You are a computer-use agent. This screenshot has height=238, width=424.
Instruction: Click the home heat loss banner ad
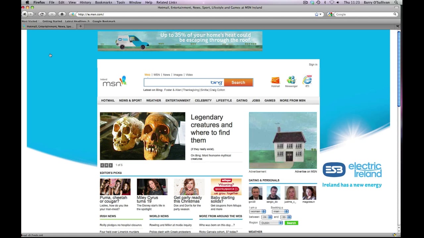(180, 41)
